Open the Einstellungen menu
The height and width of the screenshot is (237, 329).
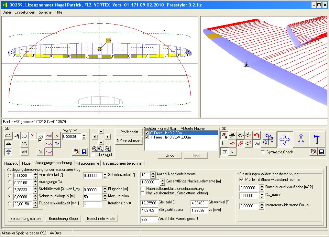tap(25, 12)
